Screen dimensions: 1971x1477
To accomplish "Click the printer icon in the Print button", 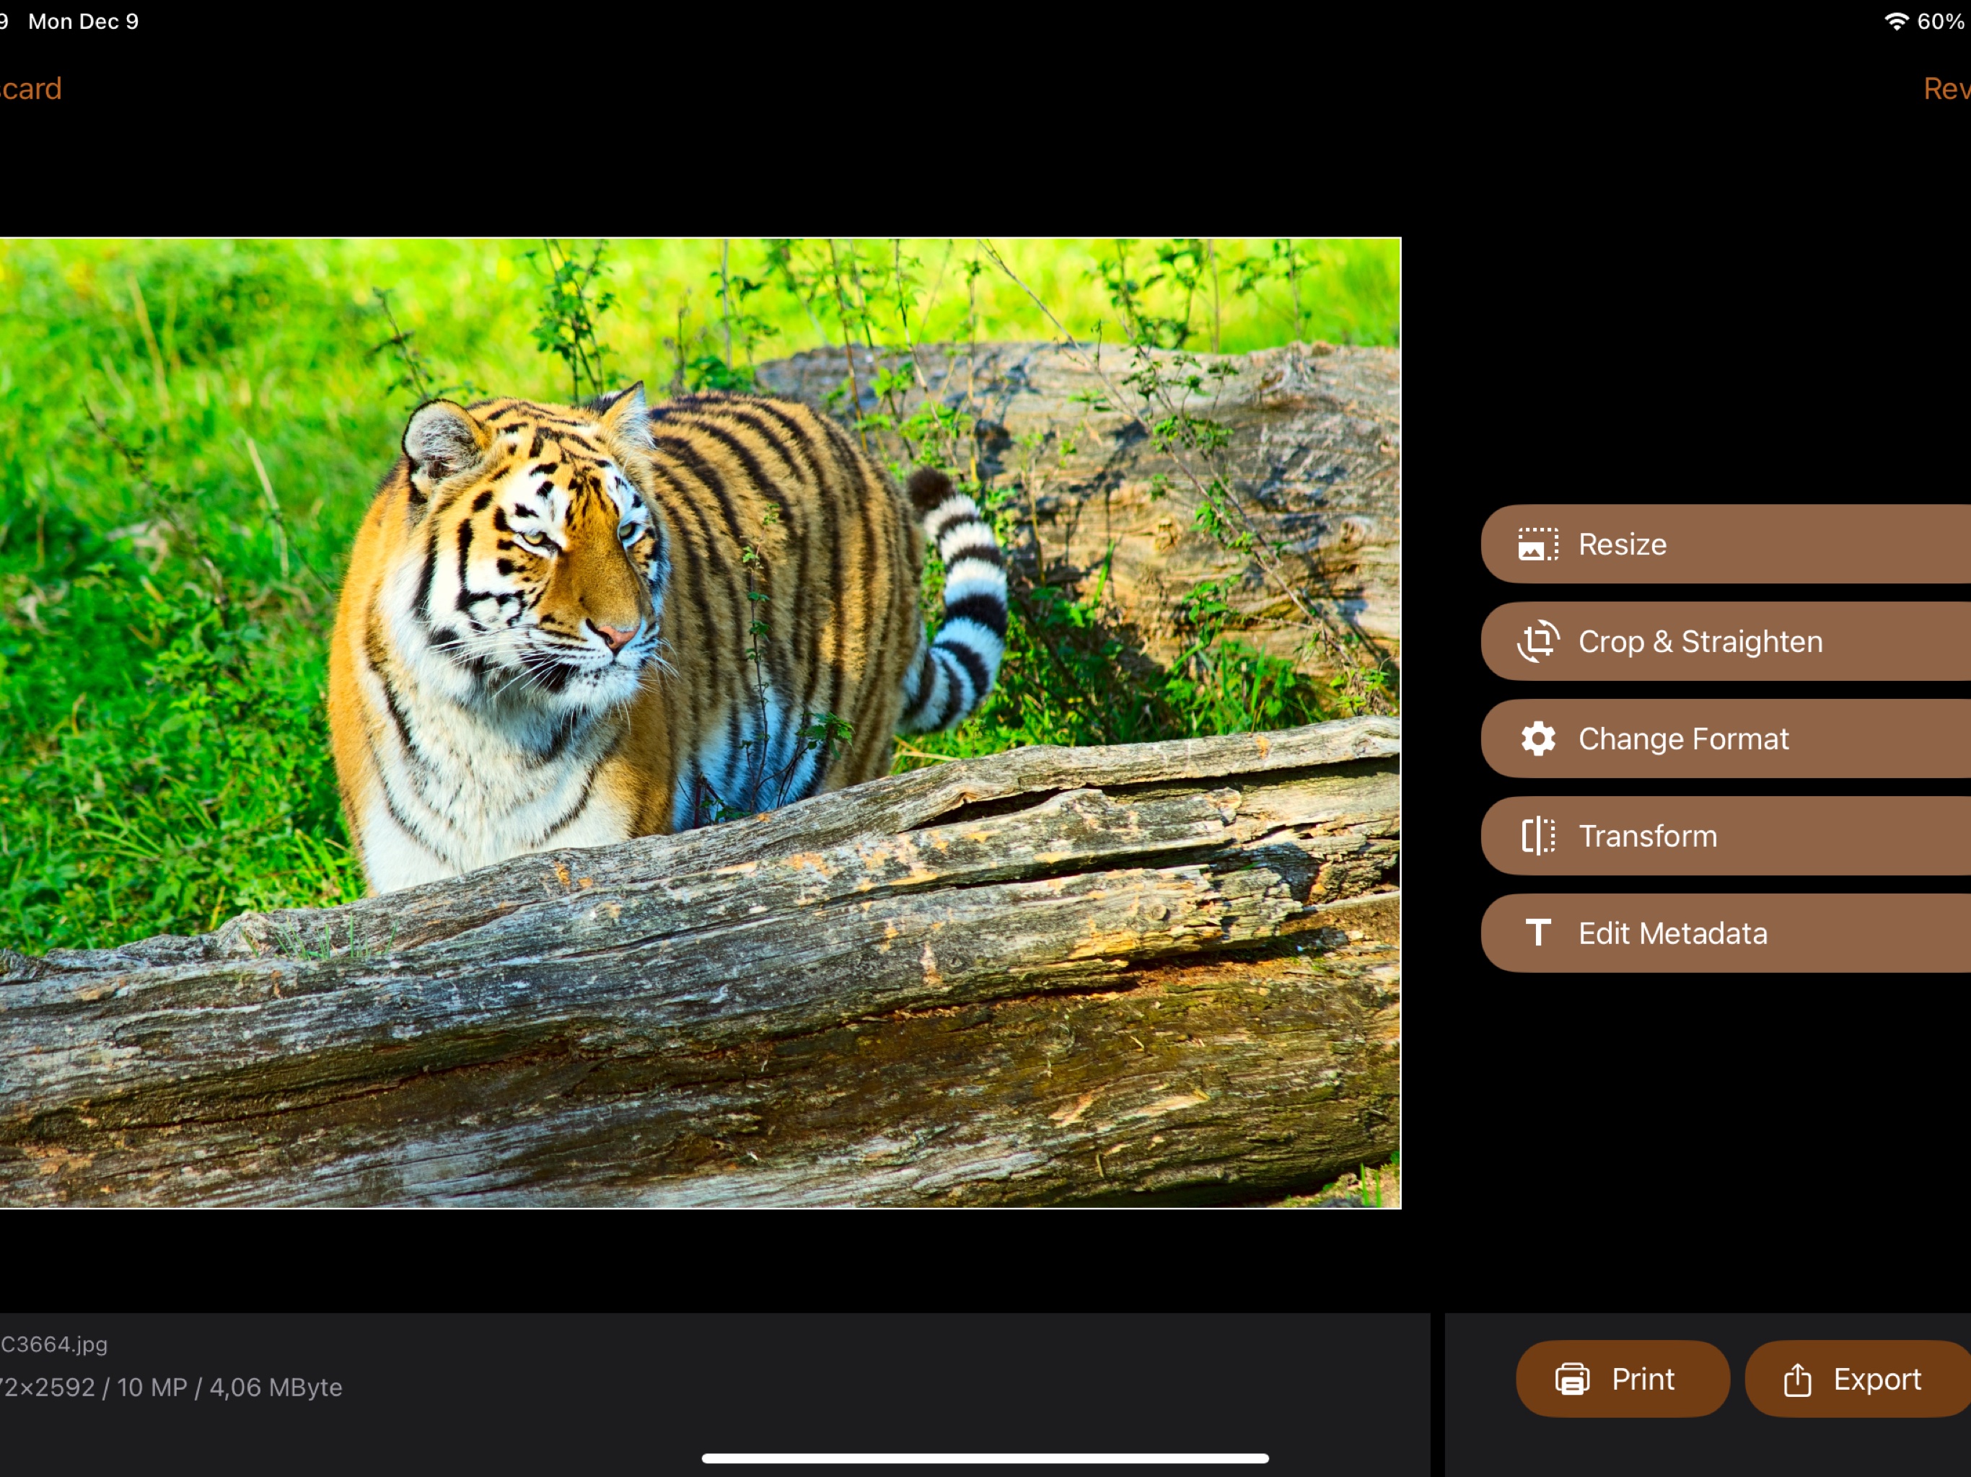I will (1573, 1378).
